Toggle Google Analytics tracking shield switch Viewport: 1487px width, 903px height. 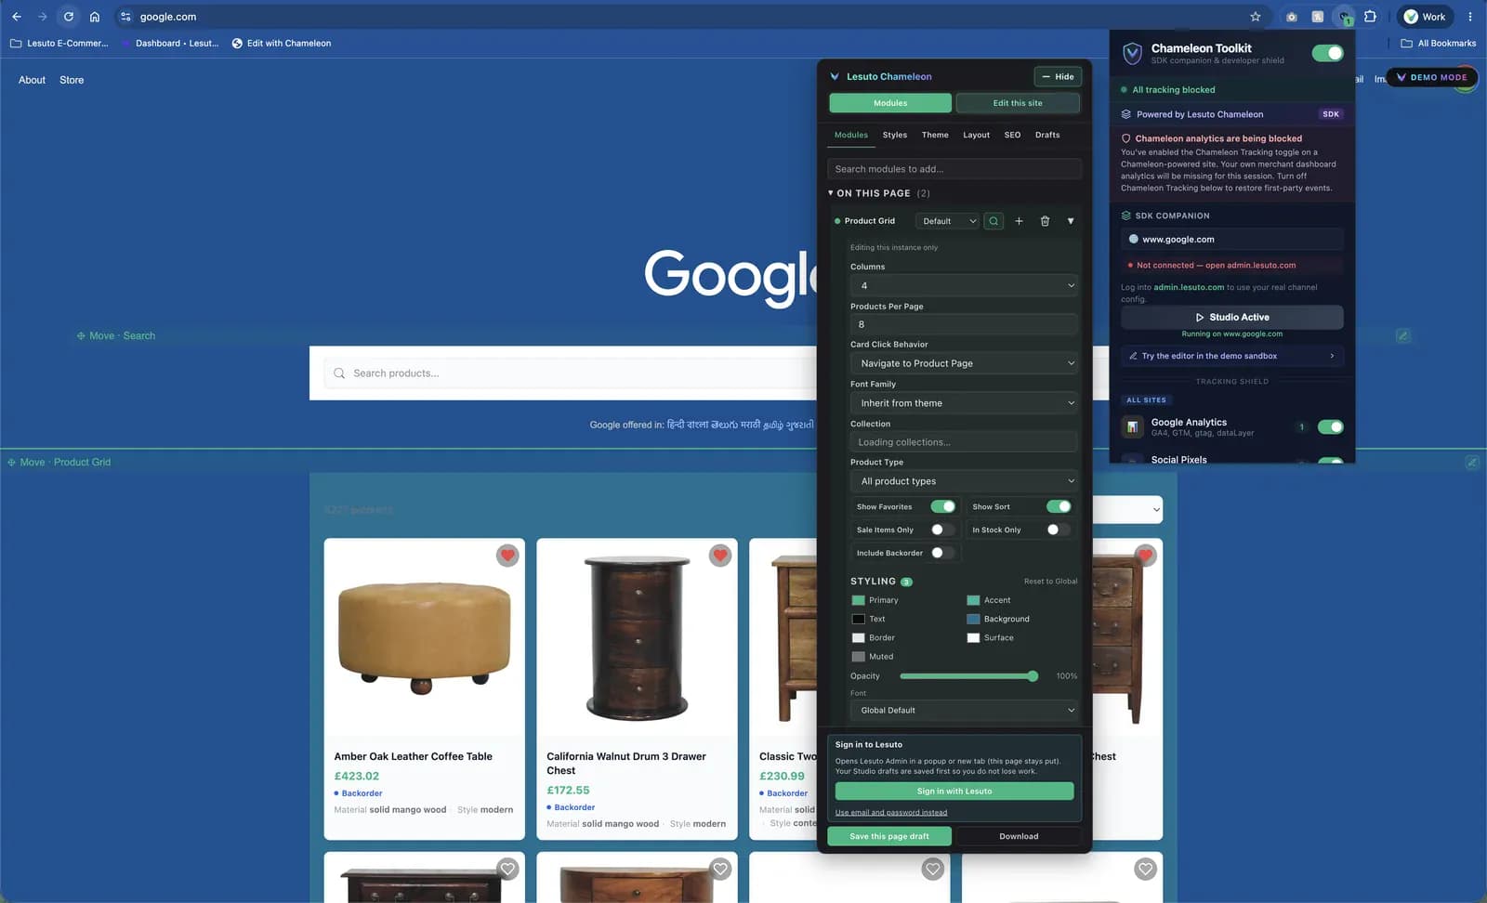click(x=1330, y=427)
